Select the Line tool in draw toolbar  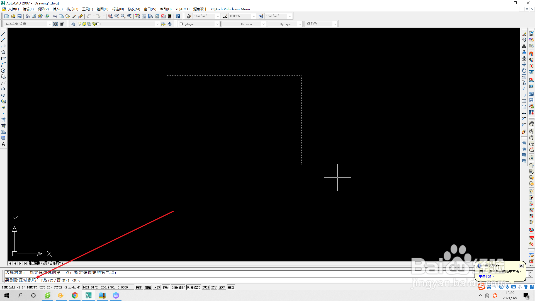pos(3,34)
